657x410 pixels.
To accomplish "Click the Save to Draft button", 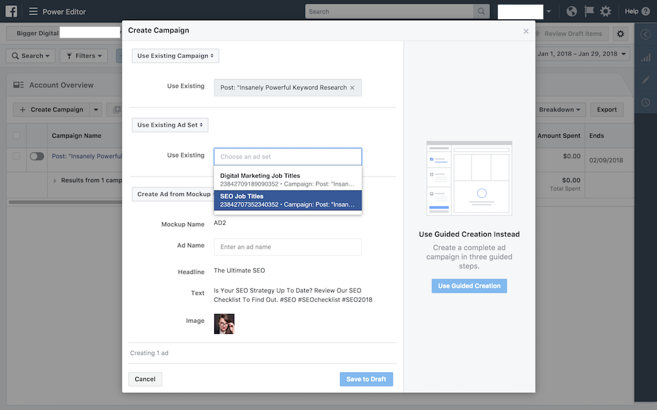I will tap(366, 379).
